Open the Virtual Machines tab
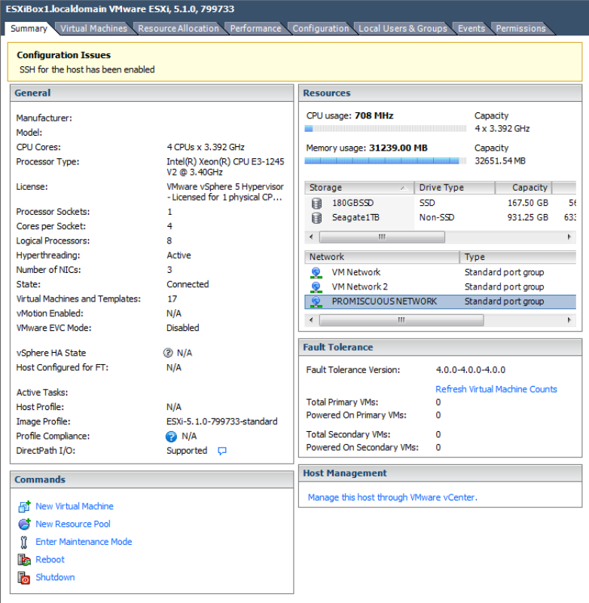 tap(93, 29)
